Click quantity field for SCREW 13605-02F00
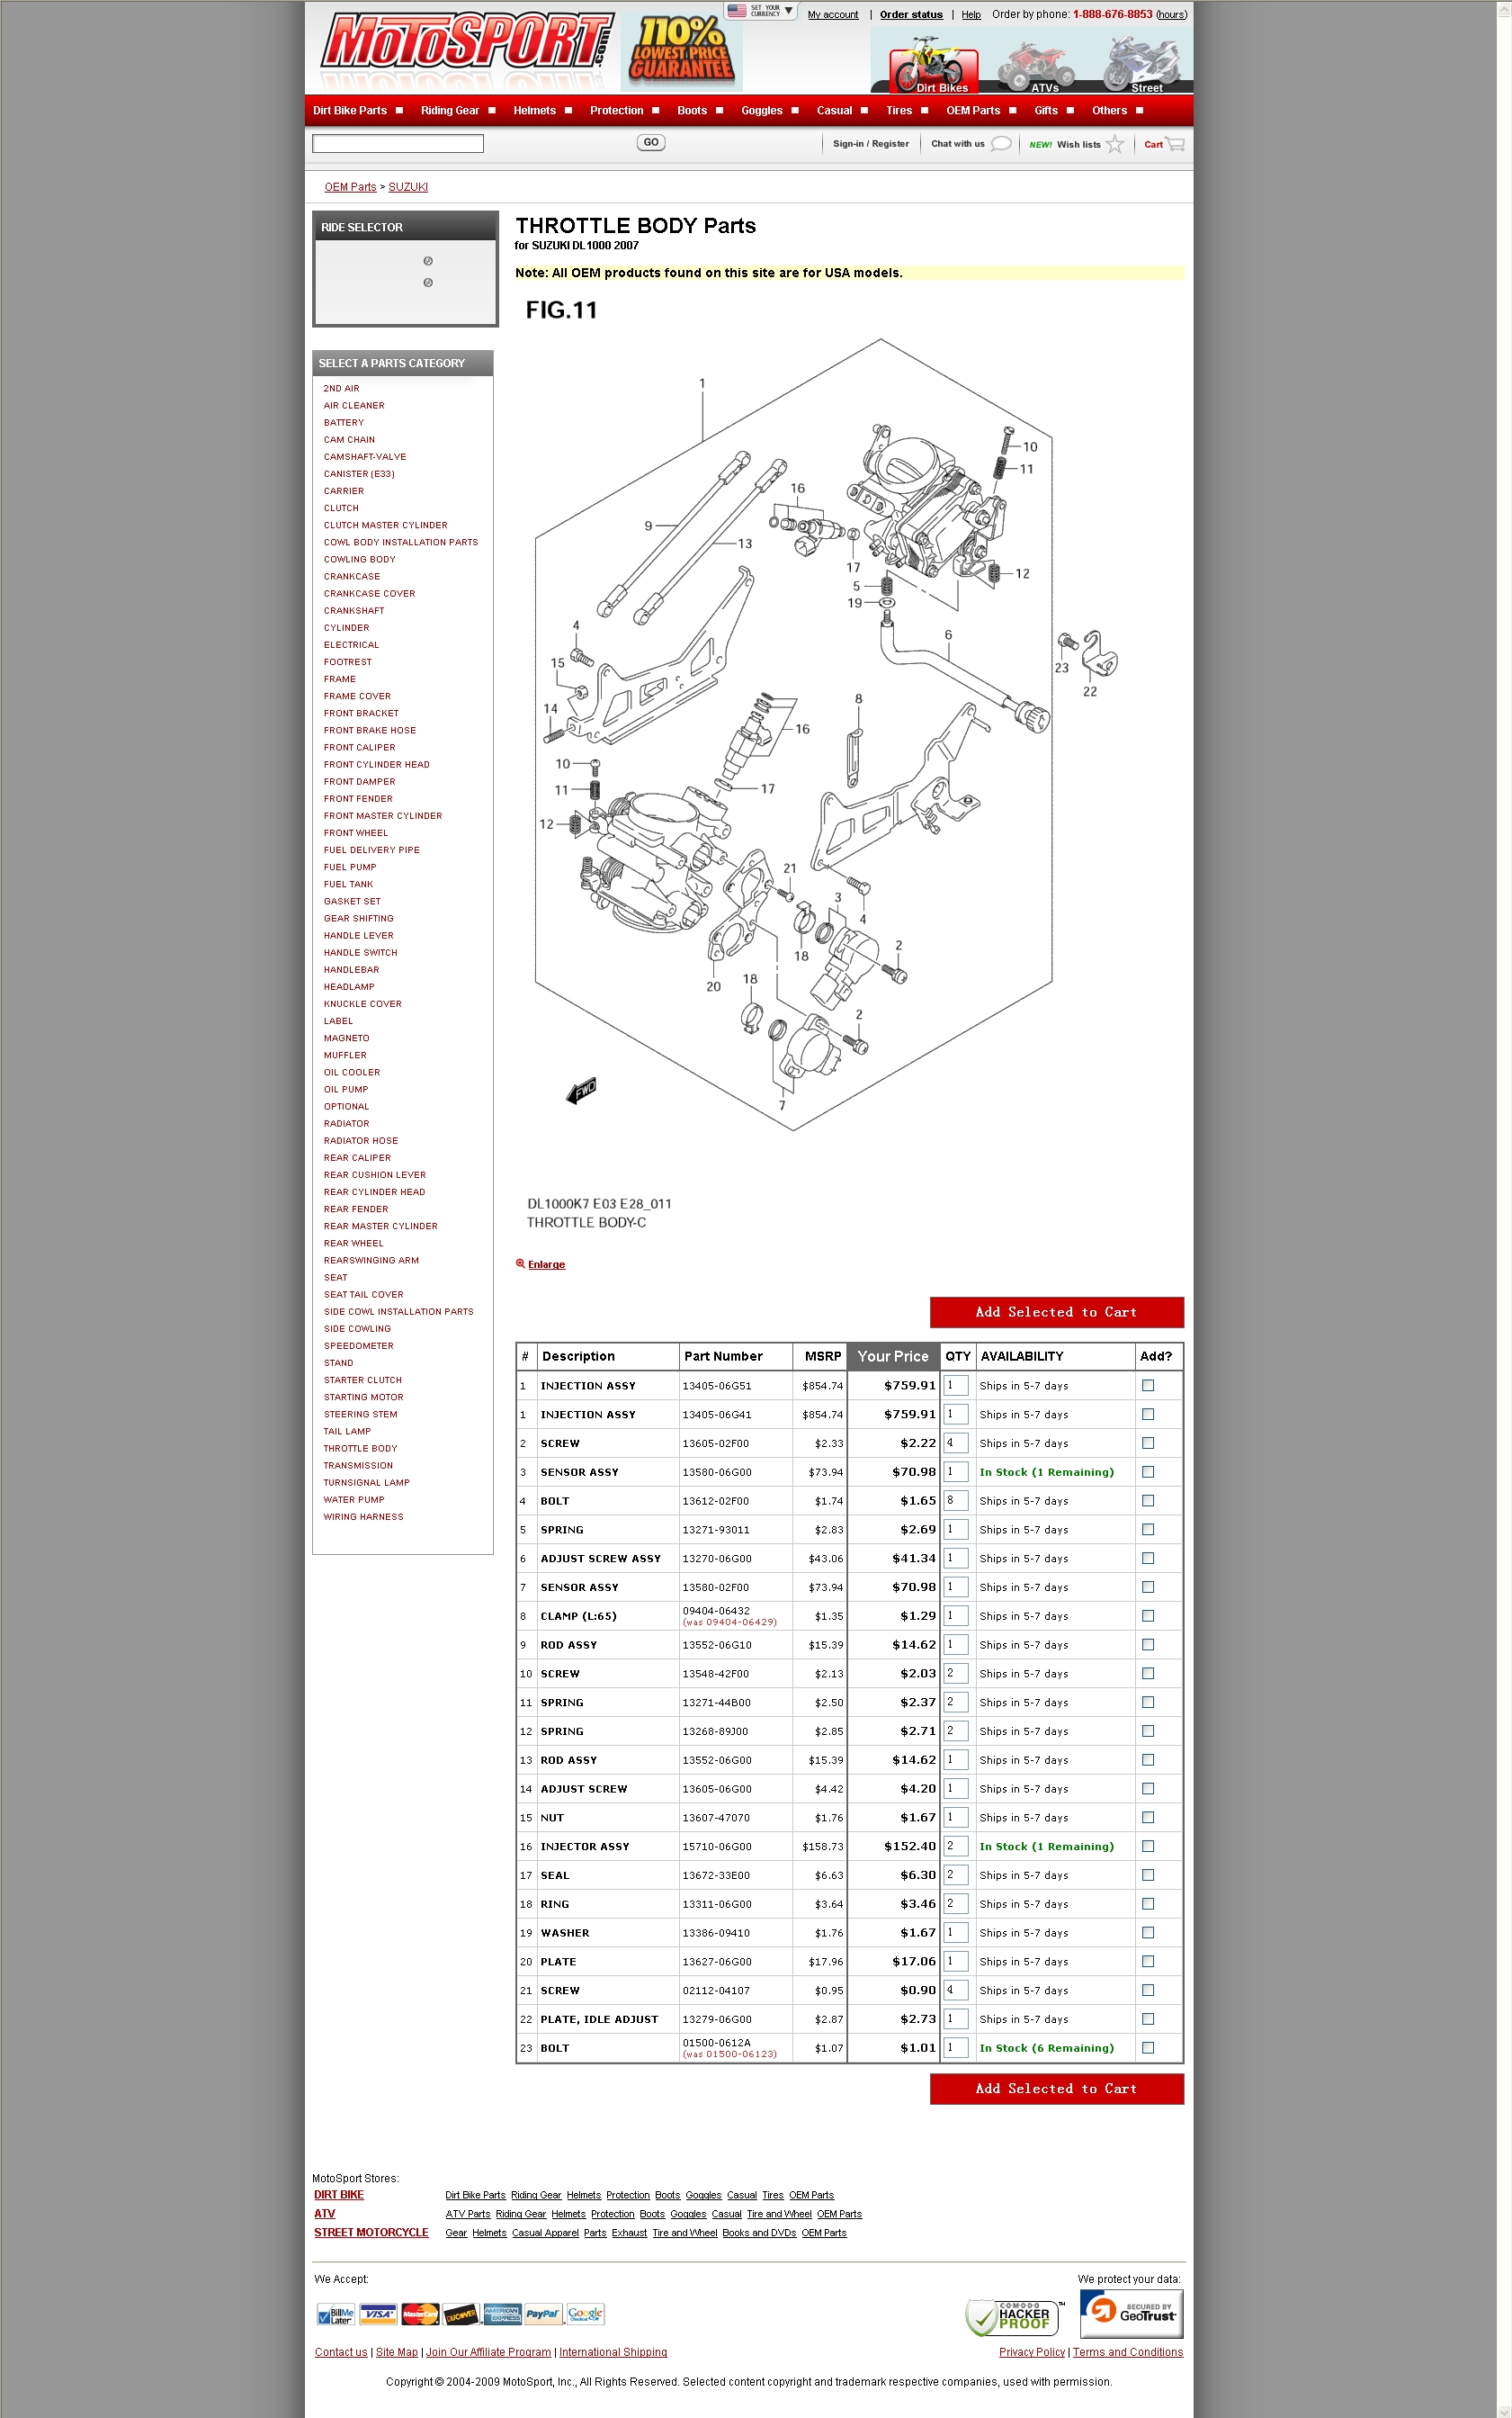The image size is (1512, 2418). [956, 1443]
